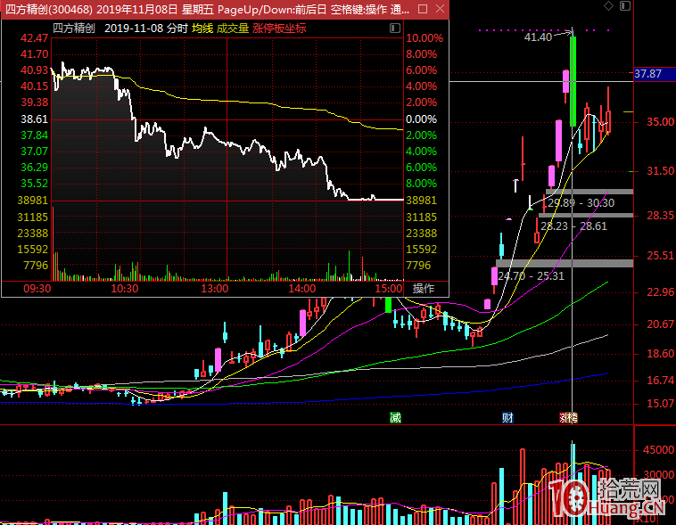This screenshot has width=676, height=525.
Task: Click the 成交量 legend label
Action: (x=233, y=29)
